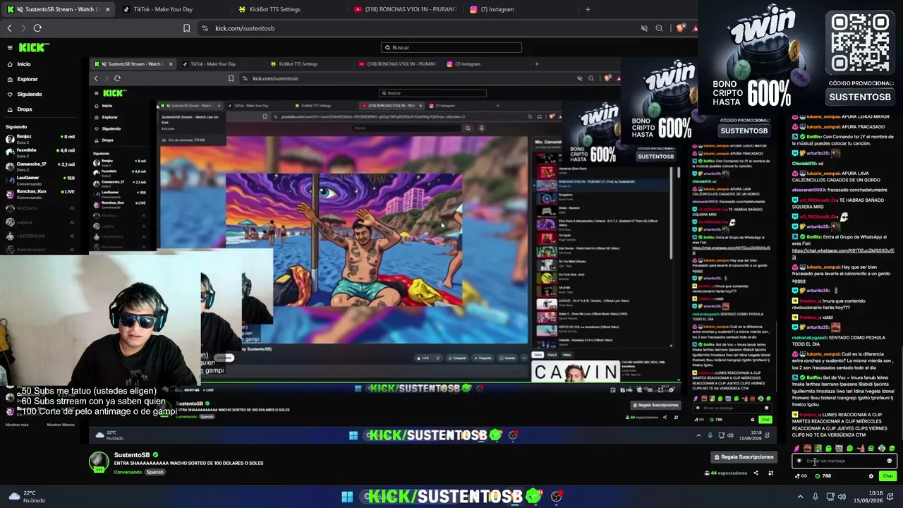903x508 pixels.
Task: Toggle the outermost Kick sidebar with hamburger icon
Action: [x=10, y=47]
